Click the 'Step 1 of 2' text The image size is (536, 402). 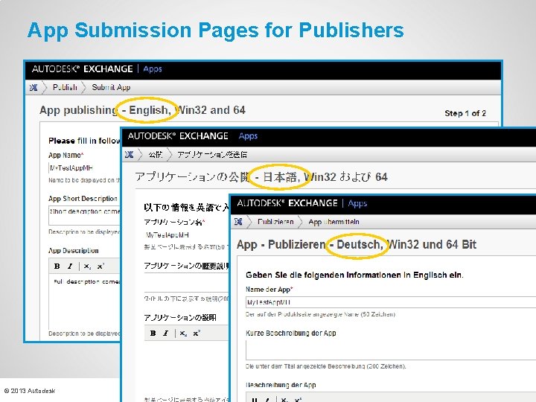(465, 113)
